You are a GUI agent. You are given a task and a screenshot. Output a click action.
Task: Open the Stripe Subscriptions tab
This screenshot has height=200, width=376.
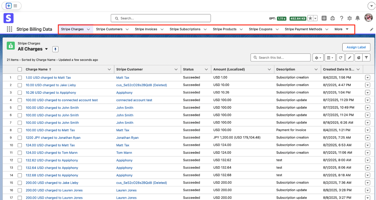coord(185,29)
